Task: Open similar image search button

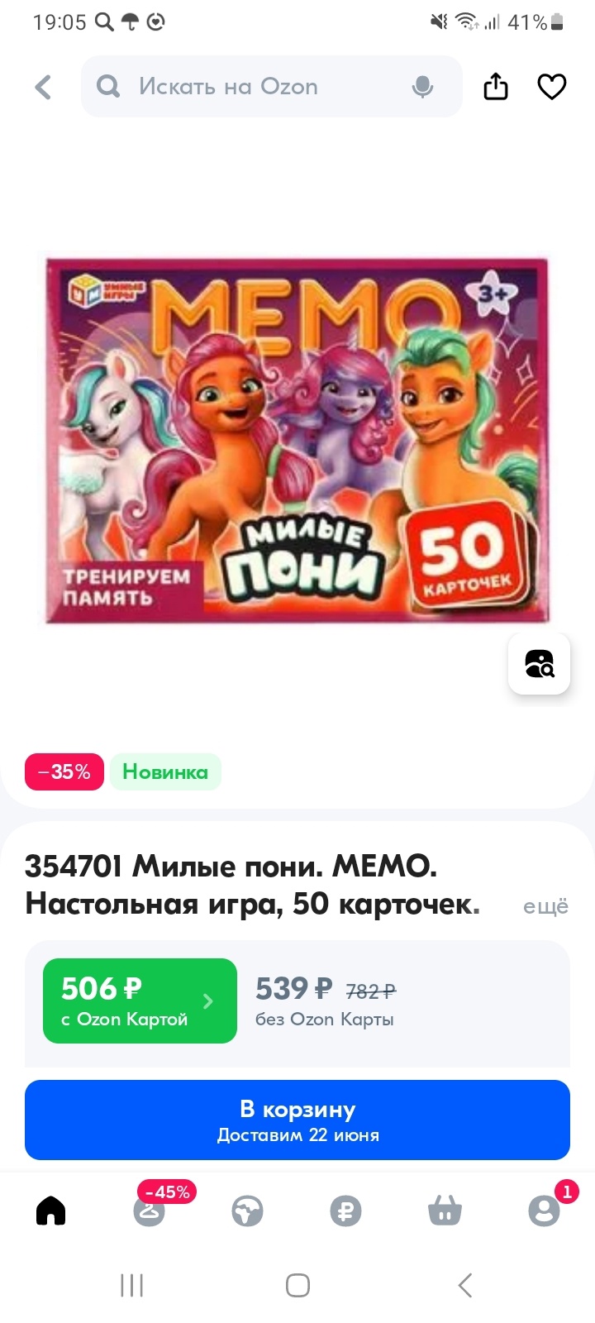Action: 539,663
